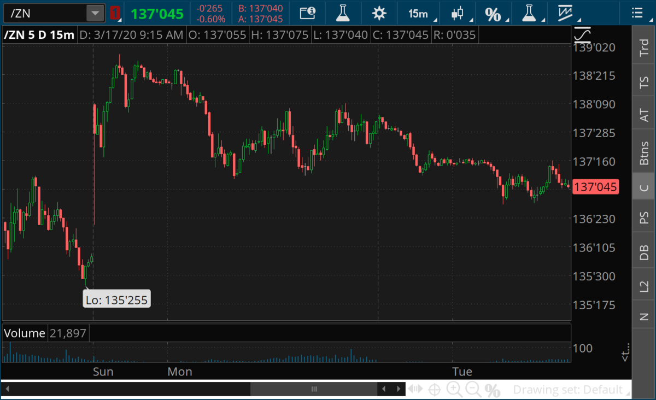Click the Tue label on time axis
Screen dimensions: 656x400
(x=462, y=372)
